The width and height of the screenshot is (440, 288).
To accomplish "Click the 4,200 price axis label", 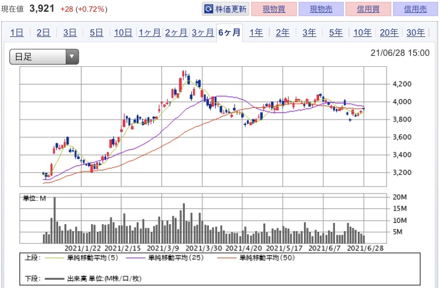I will click(x=402, y=84).
